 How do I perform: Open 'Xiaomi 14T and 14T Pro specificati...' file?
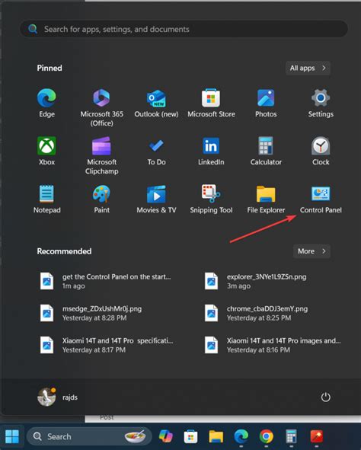coord(107,345)
